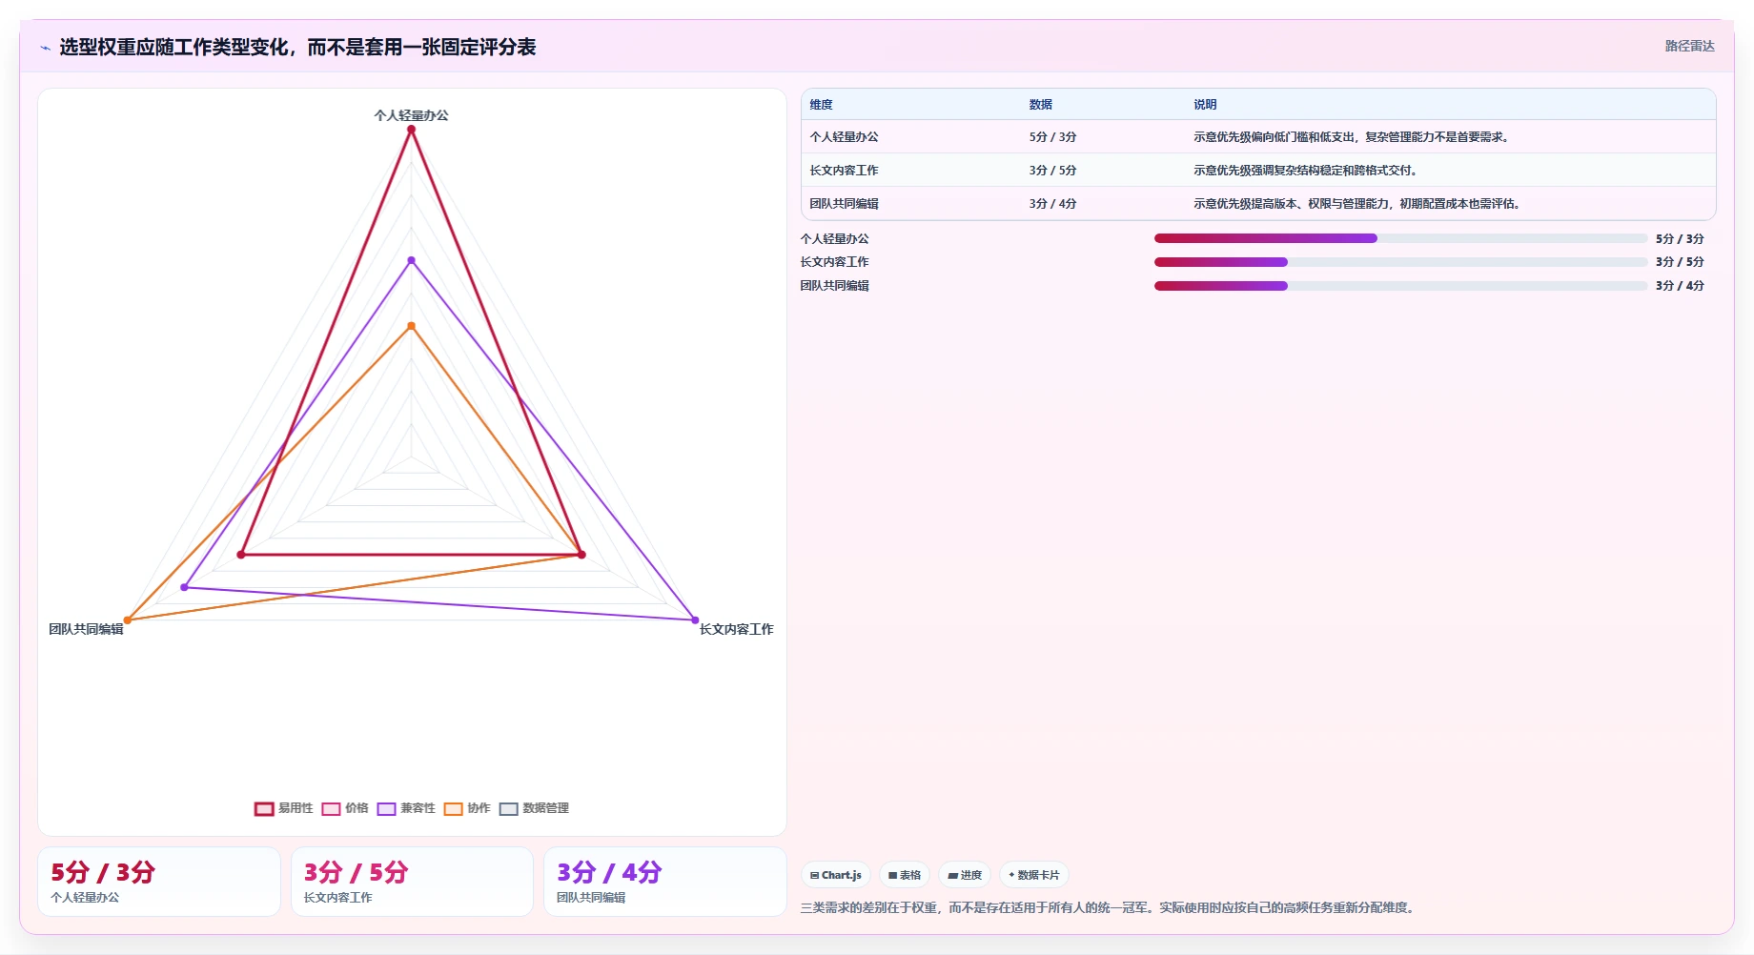Viewport: 1754px width, 955px height.
Task: Click the orange data point on the 个人轻量办公 axis
Action: tap(412, 326)
